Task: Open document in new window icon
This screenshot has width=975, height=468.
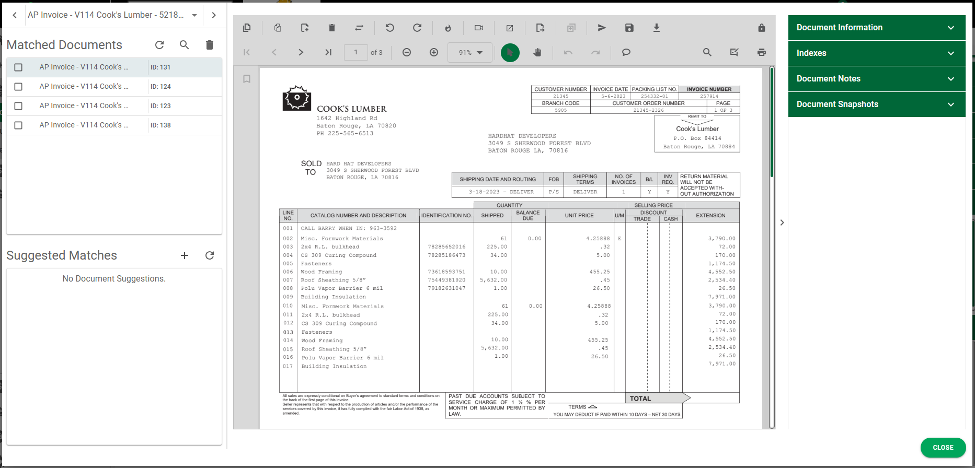Action: pyautogui.click(x=510, y=28)
